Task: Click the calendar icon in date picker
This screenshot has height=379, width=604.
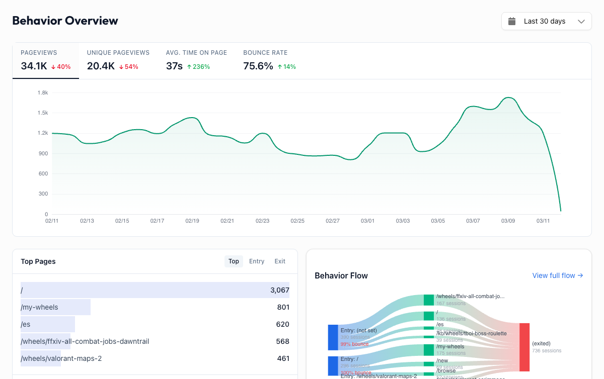Action: click(512, 21)
